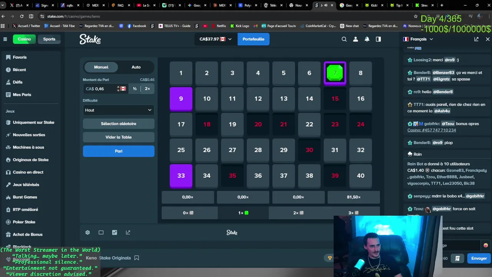Viewport: 492px width, 277px height.
Task: Send chat message with Envoyer
Action: click(479, 259)
